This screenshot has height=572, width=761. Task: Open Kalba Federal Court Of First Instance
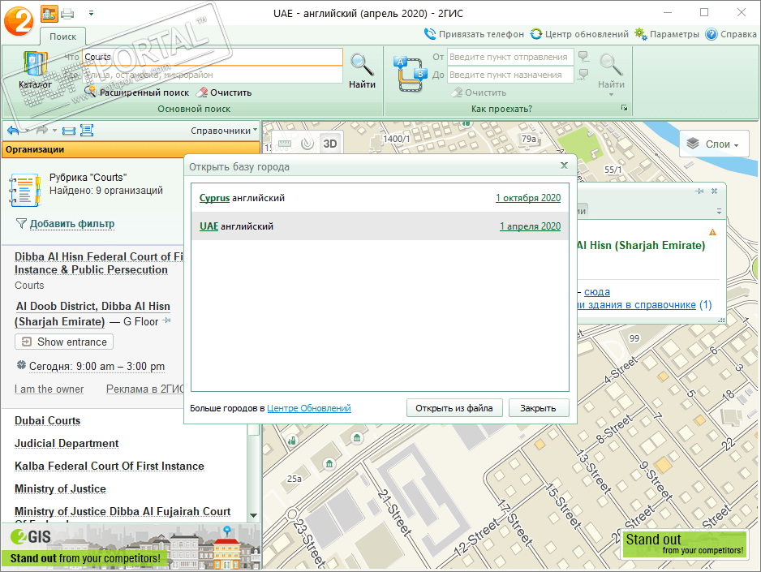(x=110, y=466)
